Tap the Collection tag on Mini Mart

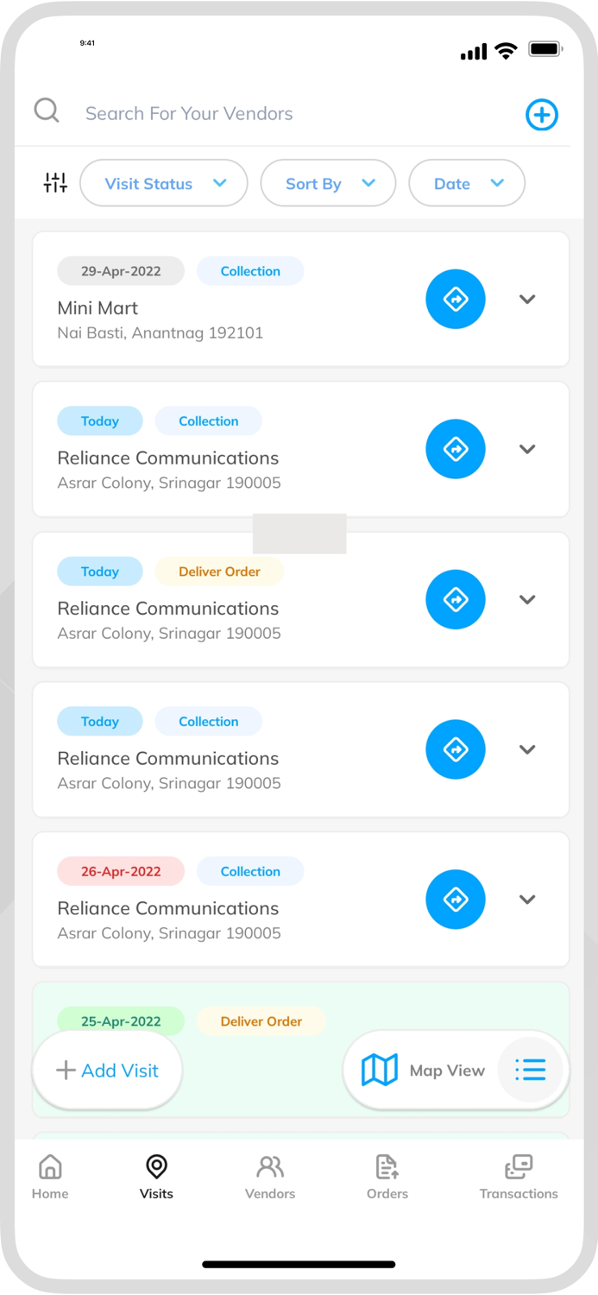pyautogui.click(x=250, y=271)
